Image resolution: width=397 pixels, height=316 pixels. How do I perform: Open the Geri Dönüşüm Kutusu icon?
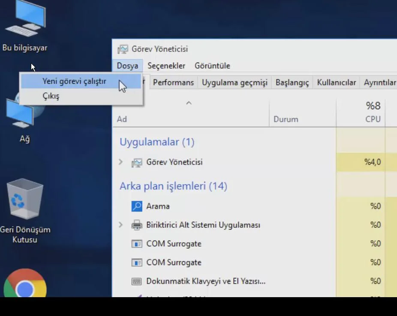point(25,201)
